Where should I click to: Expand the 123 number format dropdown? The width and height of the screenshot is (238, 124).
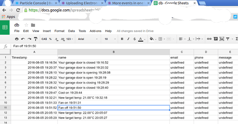tap(69, 39)
